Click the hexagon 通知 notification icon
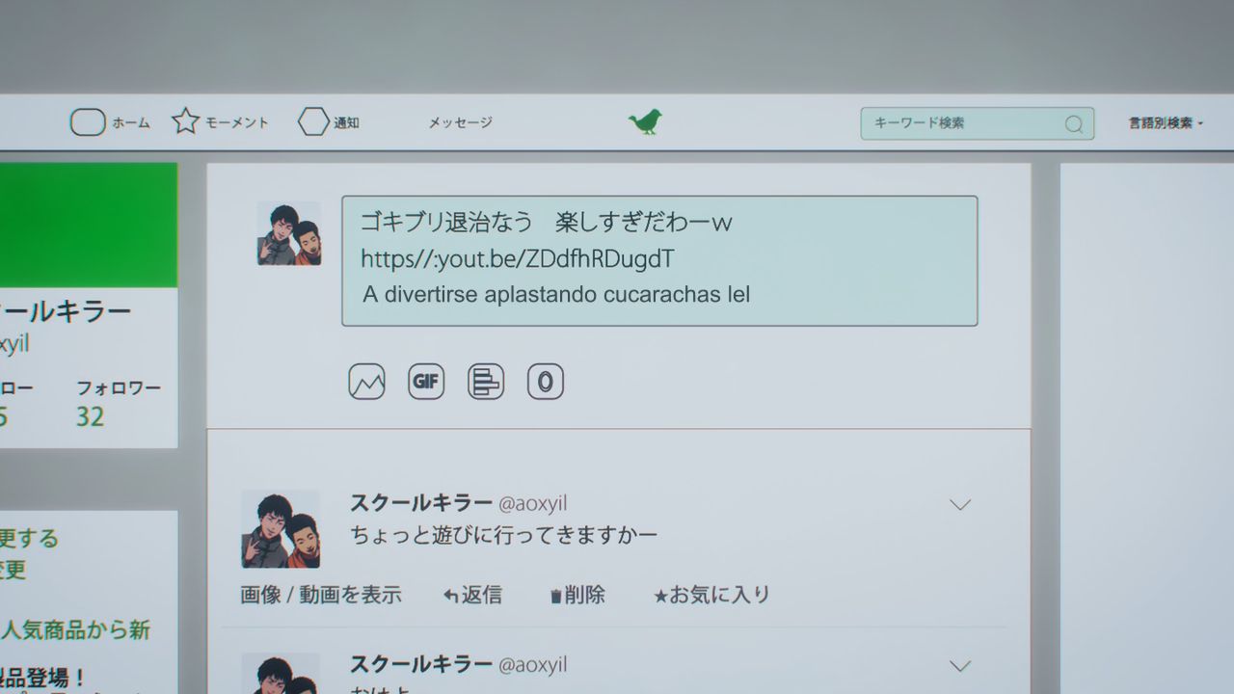The height and width of the screenshot is (694, 1234). [x=313, y=121]
